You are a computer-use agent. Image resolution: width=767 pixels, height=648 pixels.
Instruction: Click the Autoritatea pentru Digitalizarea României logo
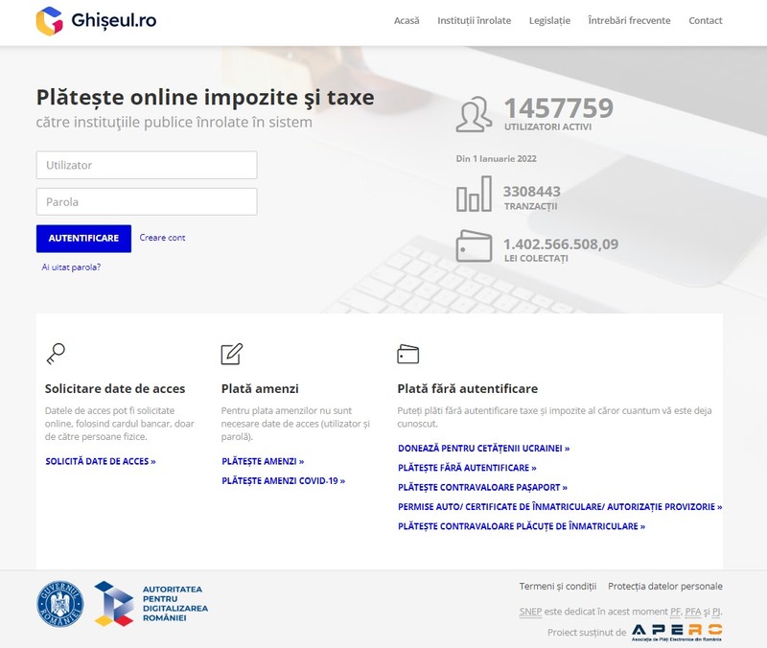151,604
